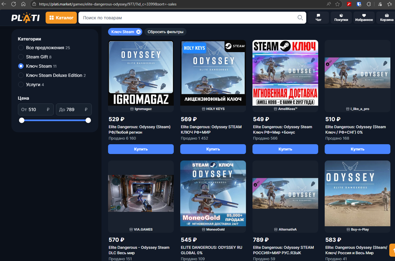The height and width of the screenshot is (261, 395).
Task: Open the Каталог catalog menu
Action: pyautogui.click(x=61, y=18)
